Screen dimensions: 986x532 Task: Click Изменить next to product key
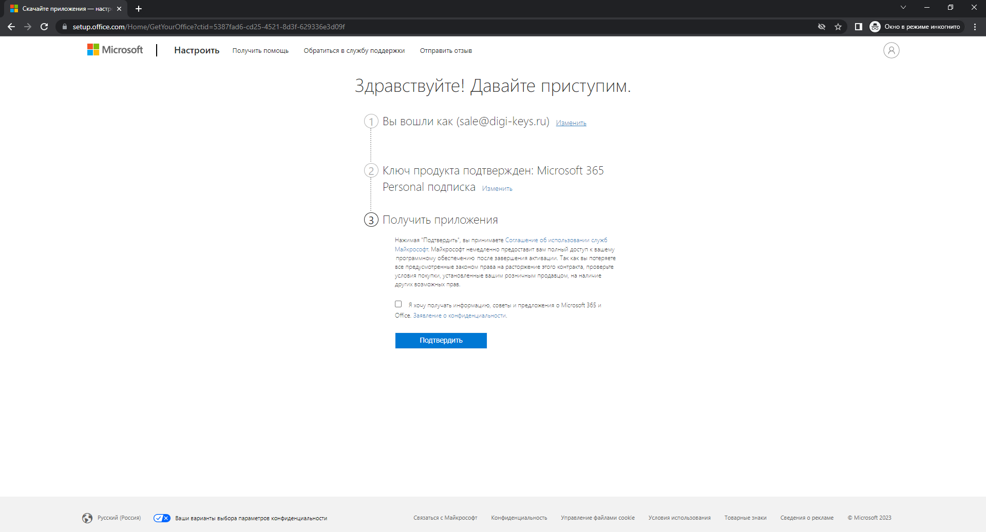pyautogui.click(x=497, y=189)
